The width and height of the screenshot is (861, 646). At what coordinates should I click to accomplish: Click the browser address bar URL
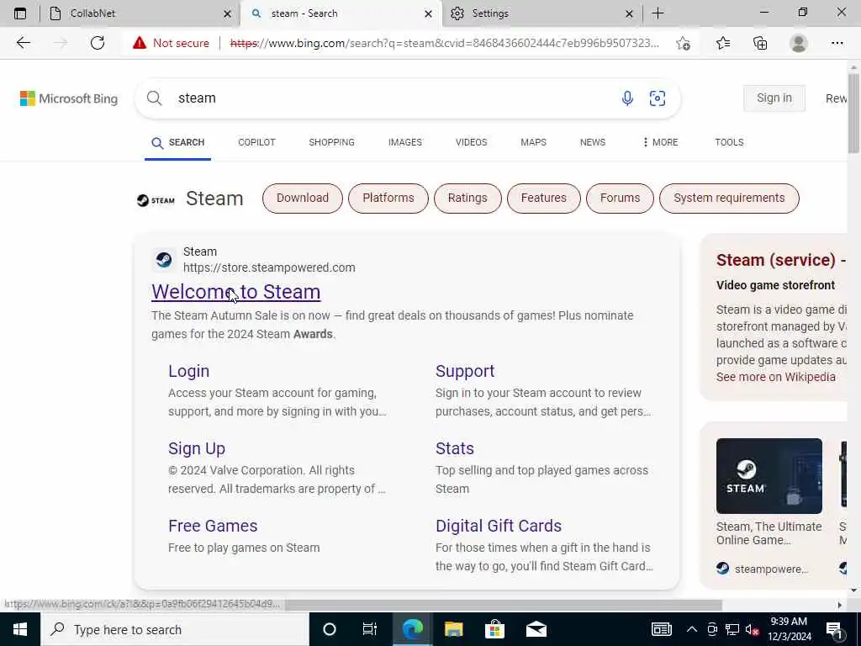[445, 43]
